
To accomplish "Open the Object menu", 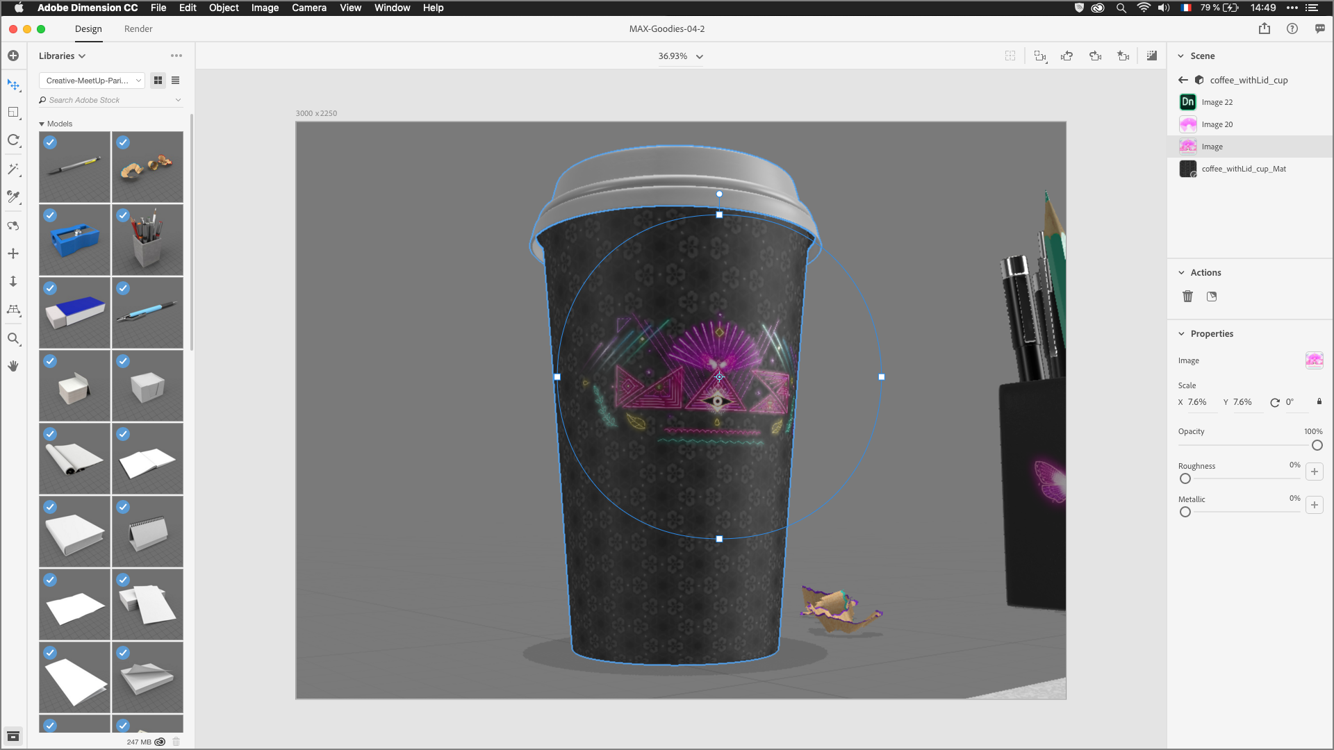I will point(224,8).
